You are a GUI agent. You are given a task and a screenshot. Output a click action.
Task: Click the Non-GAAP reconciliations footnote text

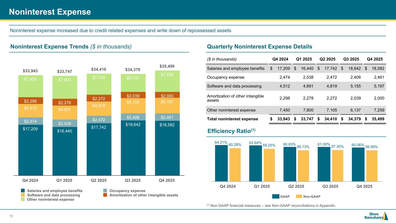[x=271, y=206]
